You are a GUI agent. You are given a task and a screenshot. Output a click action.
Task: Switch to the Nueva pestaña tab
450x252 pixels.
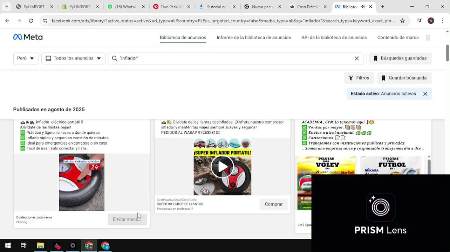(x=263, y=7)
